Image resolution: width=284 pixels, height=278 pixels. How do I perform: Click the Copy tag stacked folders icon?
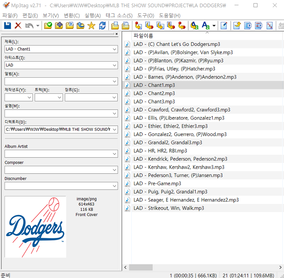point(115,26)
